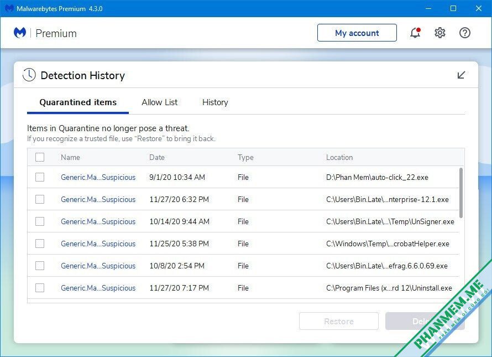Open the help question mark icon

pyautogui.click(x=465, y=33)
